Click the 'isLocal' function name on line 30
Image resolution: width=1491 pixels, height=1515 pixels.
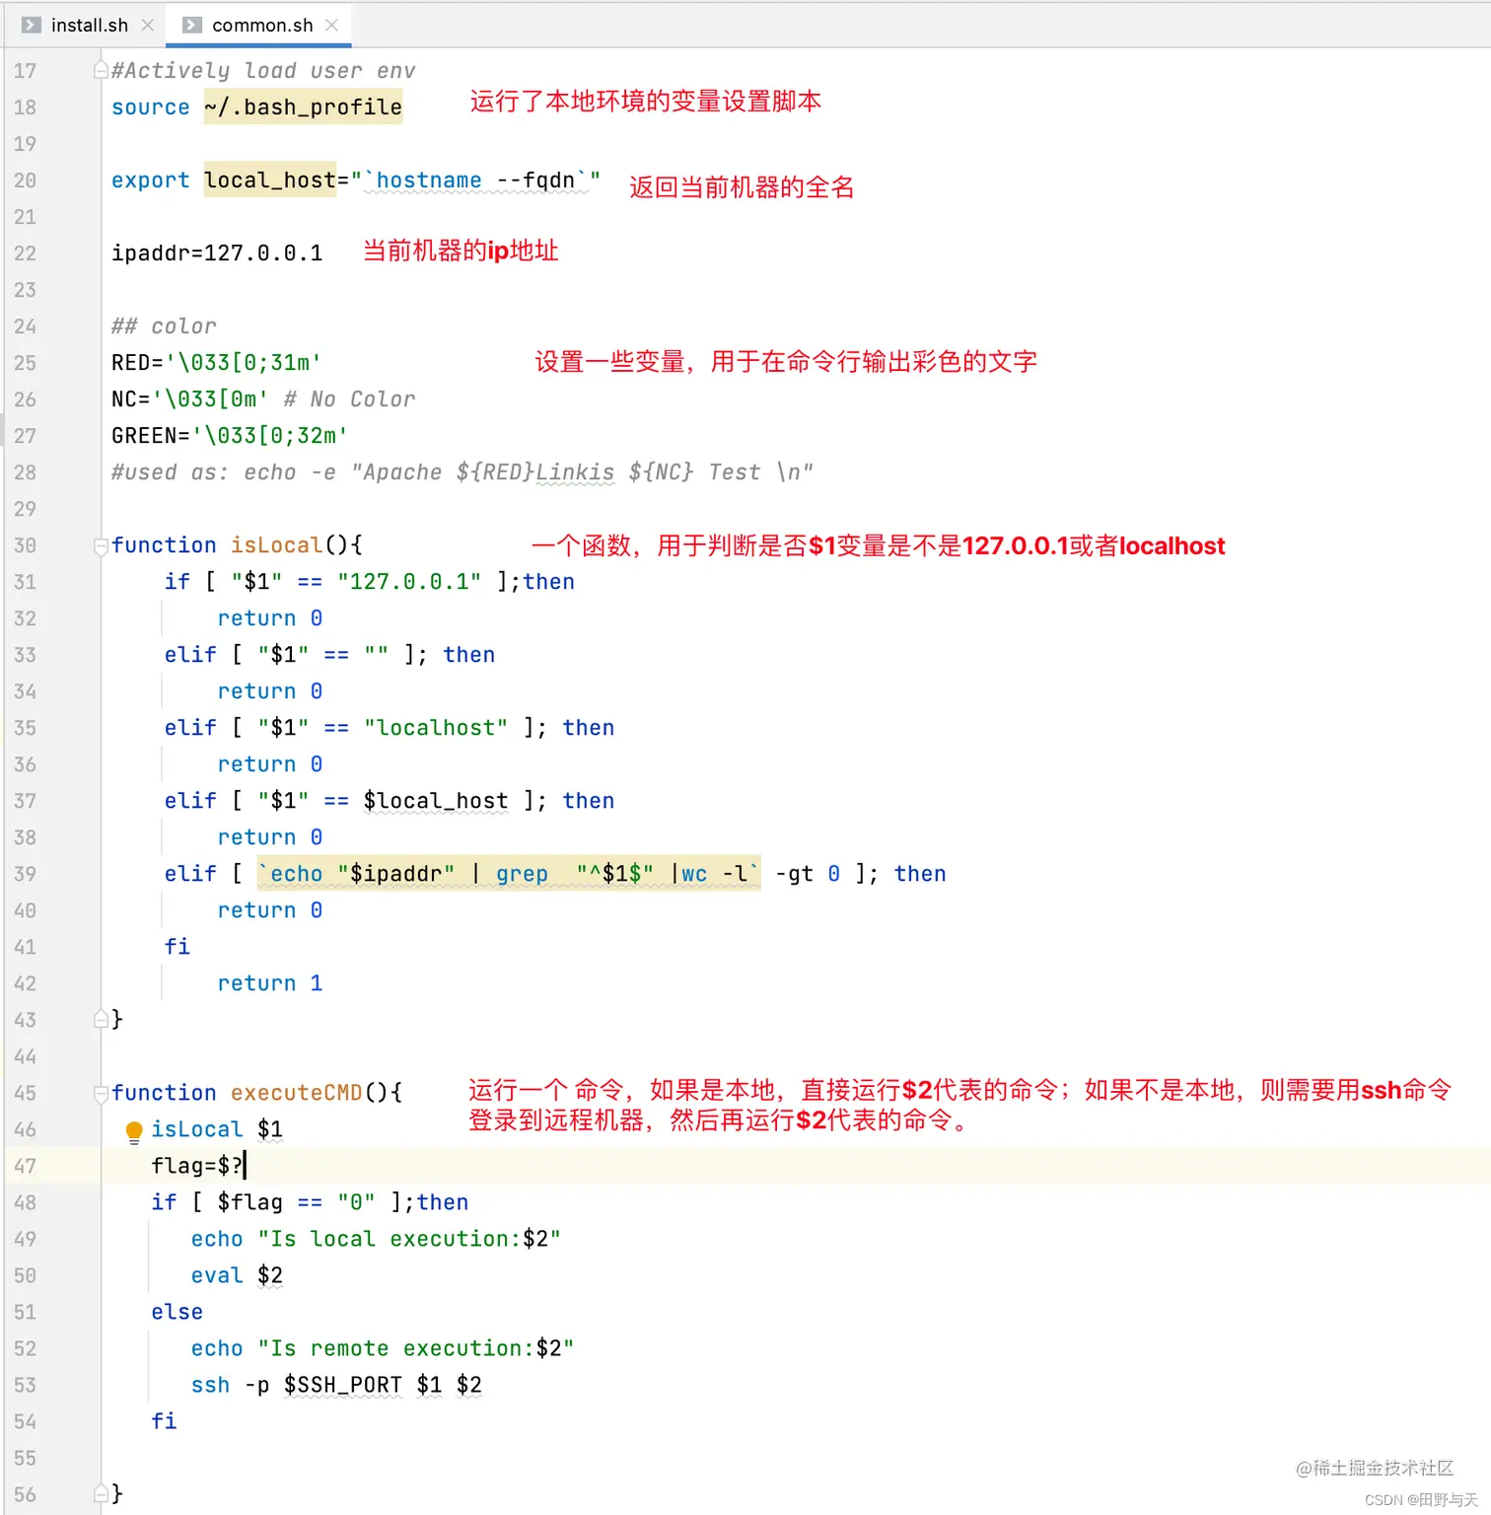pyautogui.click(x=277, y=544)
